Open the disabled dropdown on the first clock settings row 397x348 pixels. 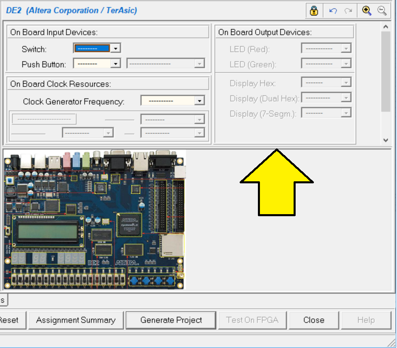[173, 119]
